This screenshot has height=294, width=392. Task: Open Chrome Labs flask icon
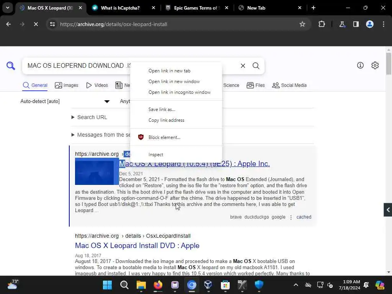342,24
